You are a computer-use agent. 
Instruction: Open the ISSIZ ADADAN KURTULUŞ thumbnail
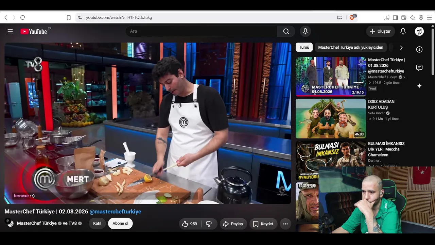coord(331,118)
